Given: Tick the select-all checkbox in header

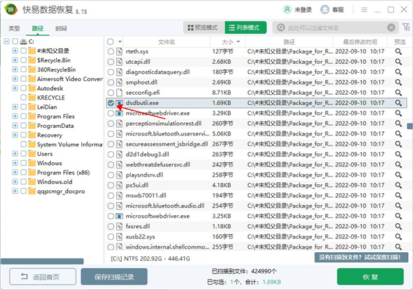Looking at the screenshot, I should (x=111, y=42).
